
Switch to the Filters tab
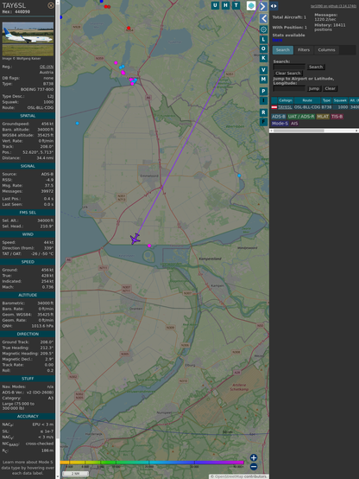[x=304, y=50]
